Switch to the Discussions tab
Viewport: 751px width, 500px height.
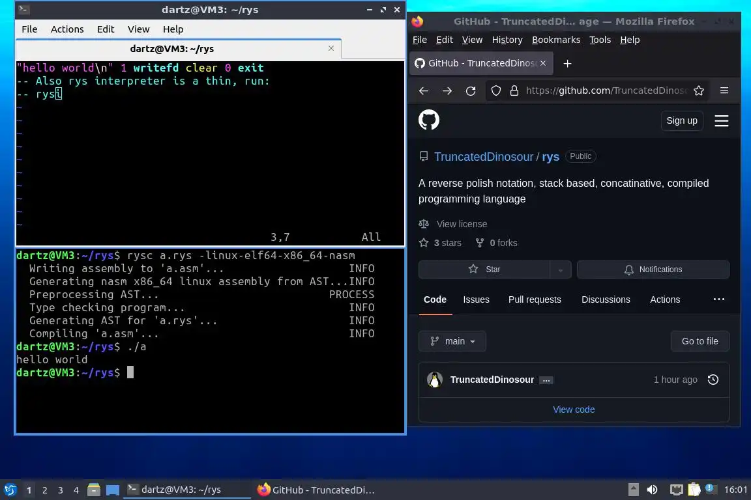pyautogui.click(x=606, y=299)
